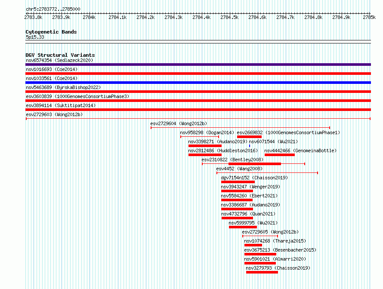Select the red esv2669832 variant bar
Image resolution: width=383 pixels, height=289 pixels.
(249, 137)
